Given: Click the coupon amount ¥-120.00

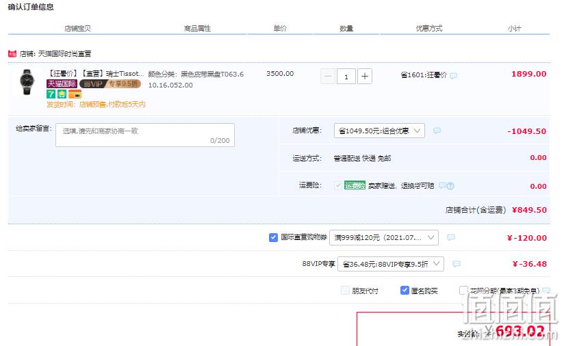Looking at the screenshot, I should click(x=526, y=238).
